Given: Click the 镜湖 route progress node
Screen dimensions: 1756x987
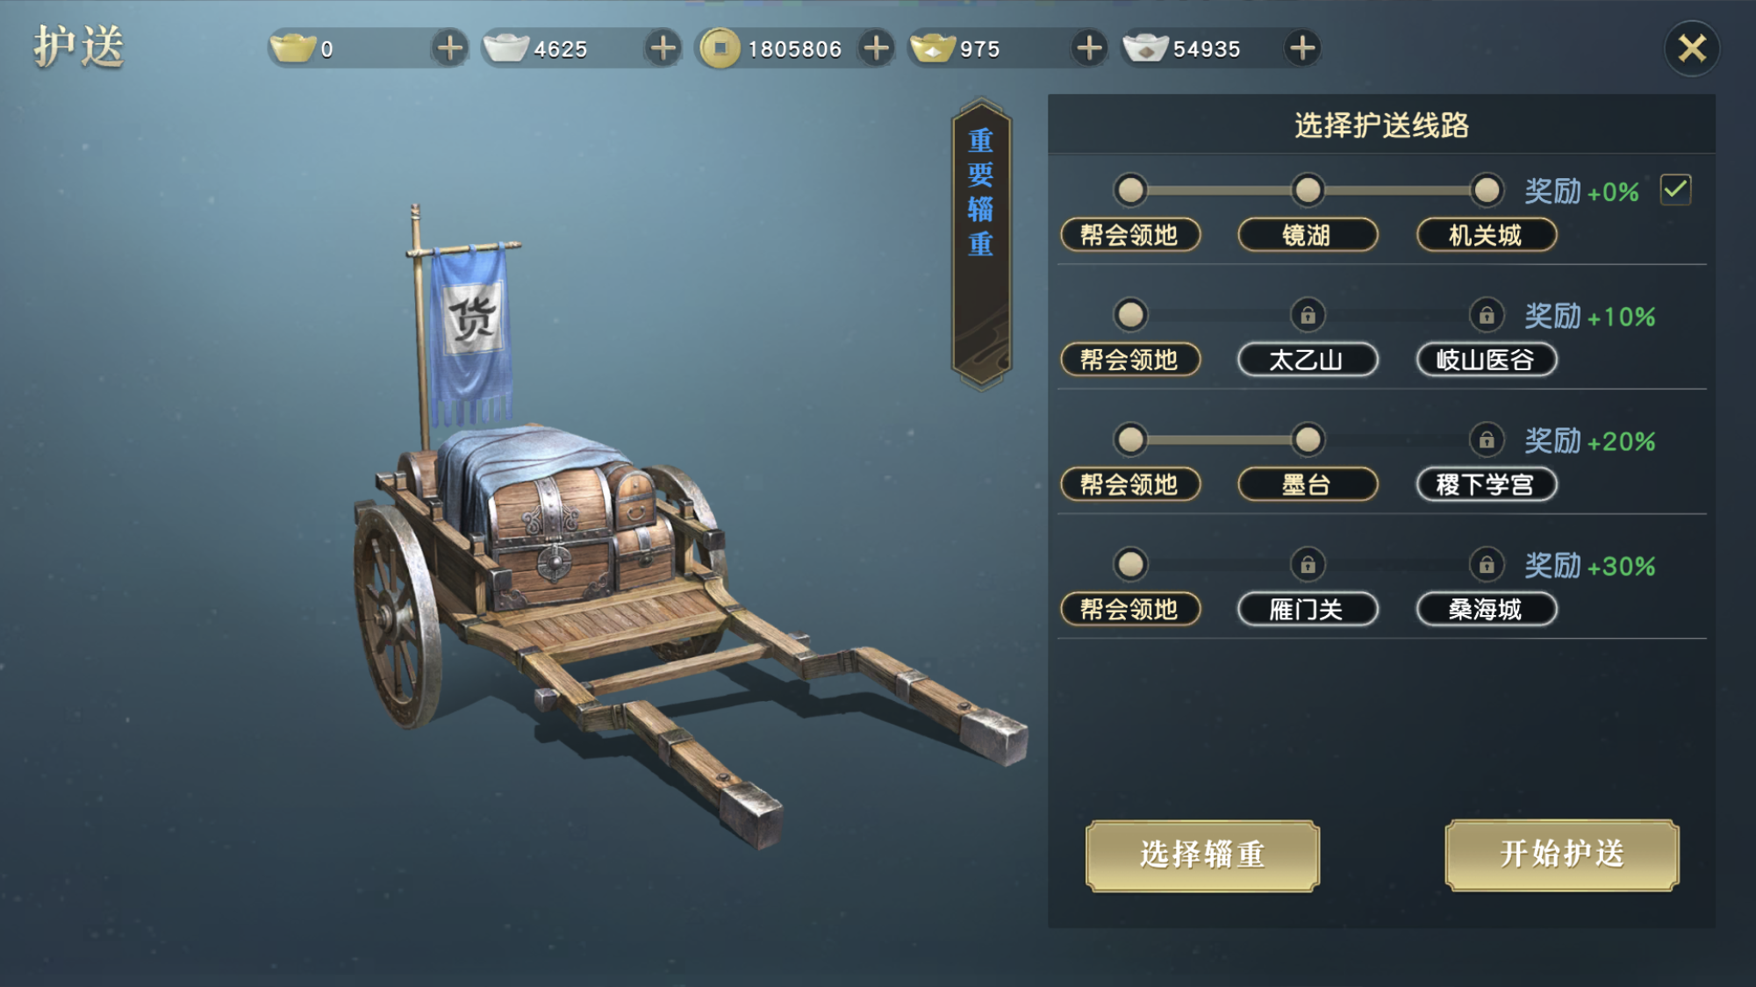Looking at the screenshot, I should tap(1308, 190).
